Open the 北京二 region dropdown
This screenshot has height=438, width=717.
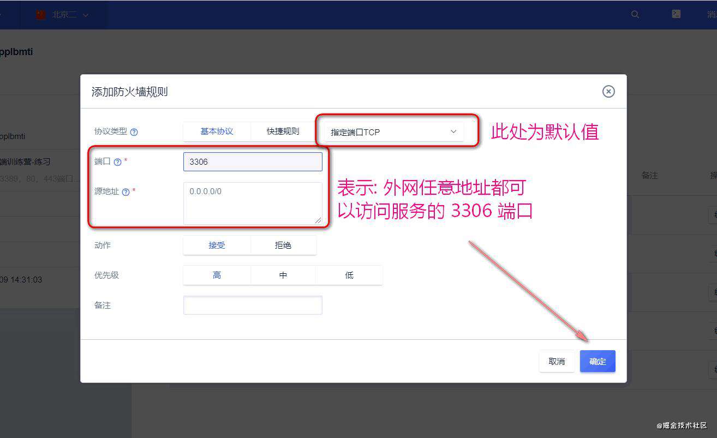(x=63, y=15)
